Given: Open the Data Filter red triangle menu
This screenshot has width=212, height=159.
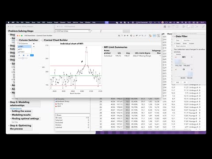Looking at the screenshot, I should [x=175, y=36].
